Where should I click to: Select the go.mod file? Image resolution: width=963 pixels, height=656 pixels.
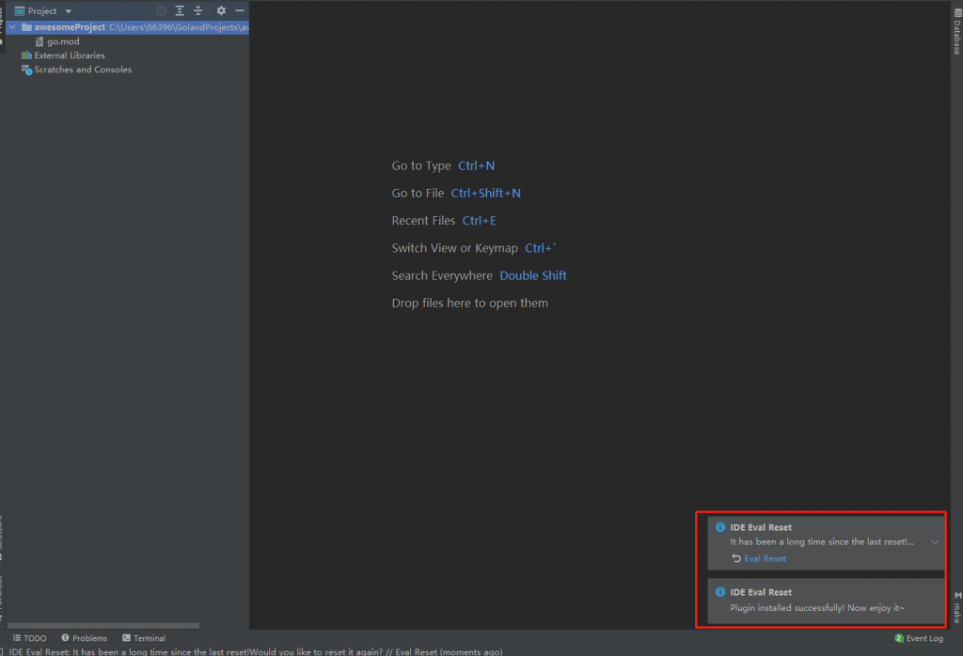point(63,41)
